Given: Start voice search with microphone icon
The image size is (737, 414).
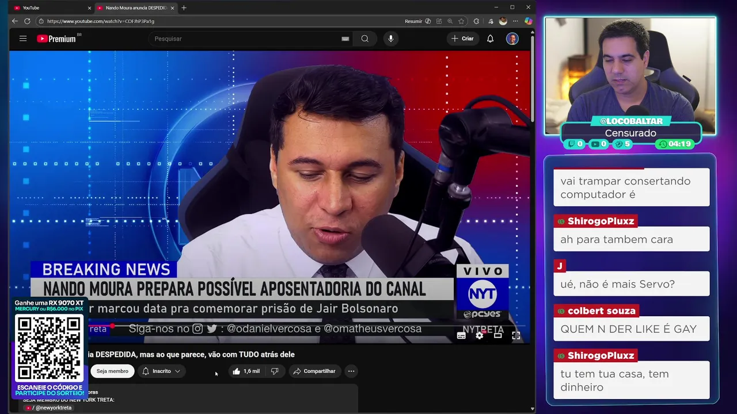Looking at the screenshot, I should [x=391, y=39].
